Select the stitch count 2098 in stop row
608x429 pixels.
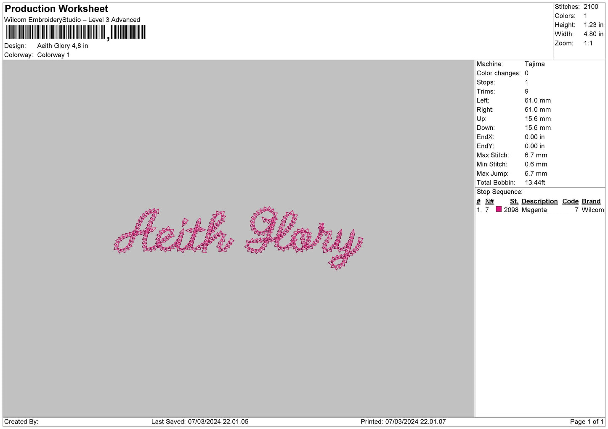[x=511, y=210]
